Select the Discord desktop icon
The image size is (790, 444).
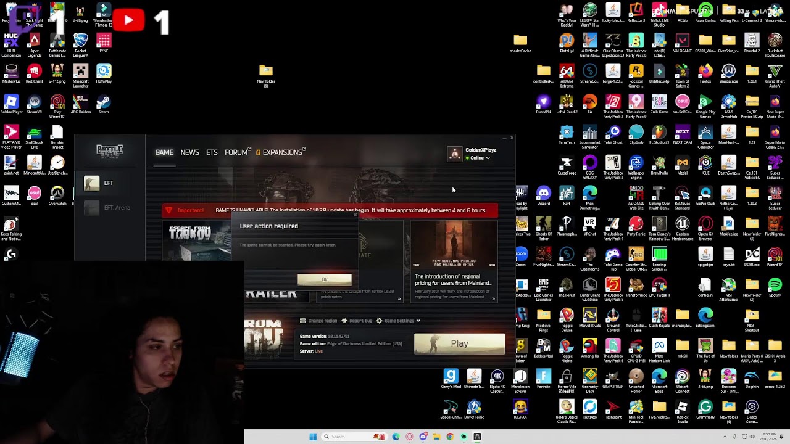544,195
